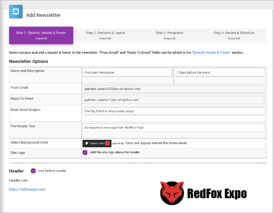The image size is (274, 213).
Task: Open Step 1: Options, Header & Footer tab
Action: click(x=41, y=35)
